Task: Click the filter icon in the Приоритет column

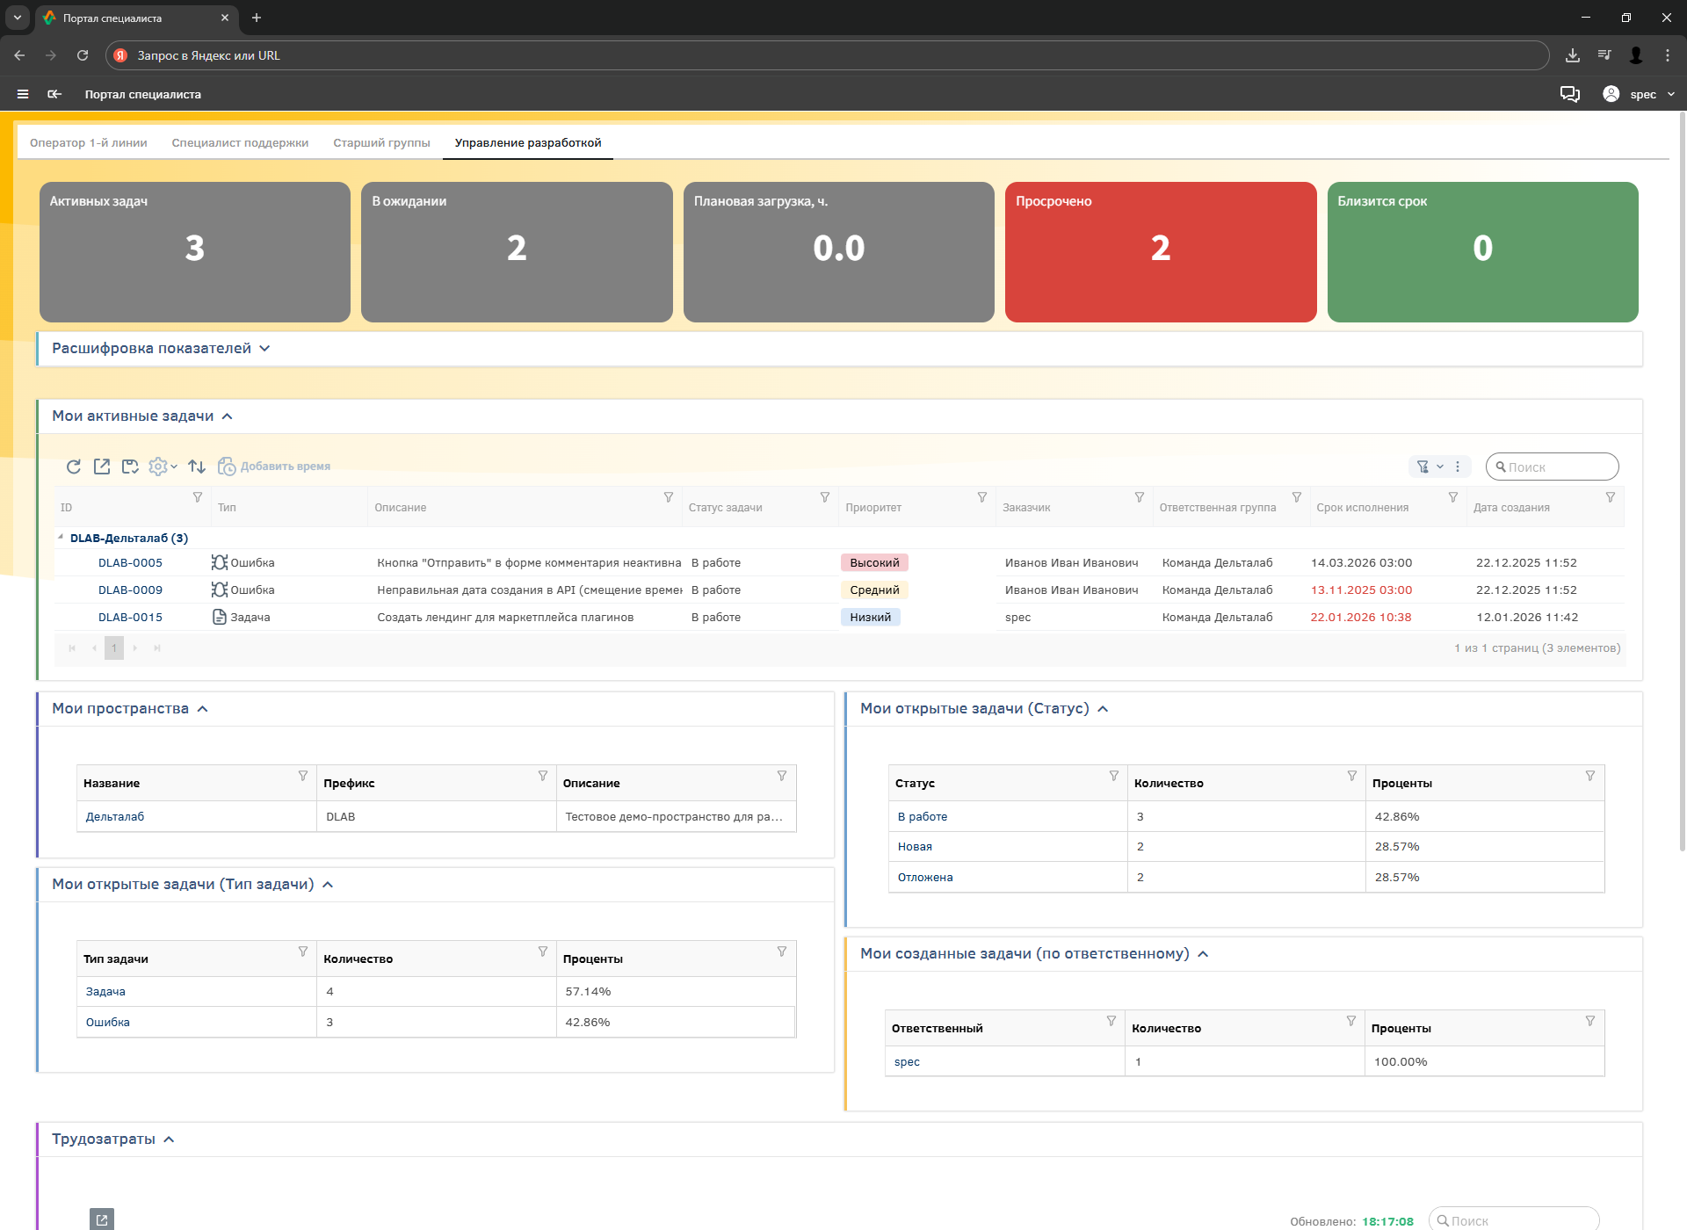Action: [x=982, y=497]
